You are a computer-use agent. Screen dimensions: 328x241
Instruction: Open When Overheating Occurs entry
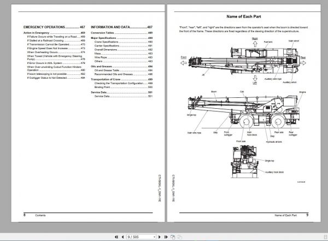[56, 52]
